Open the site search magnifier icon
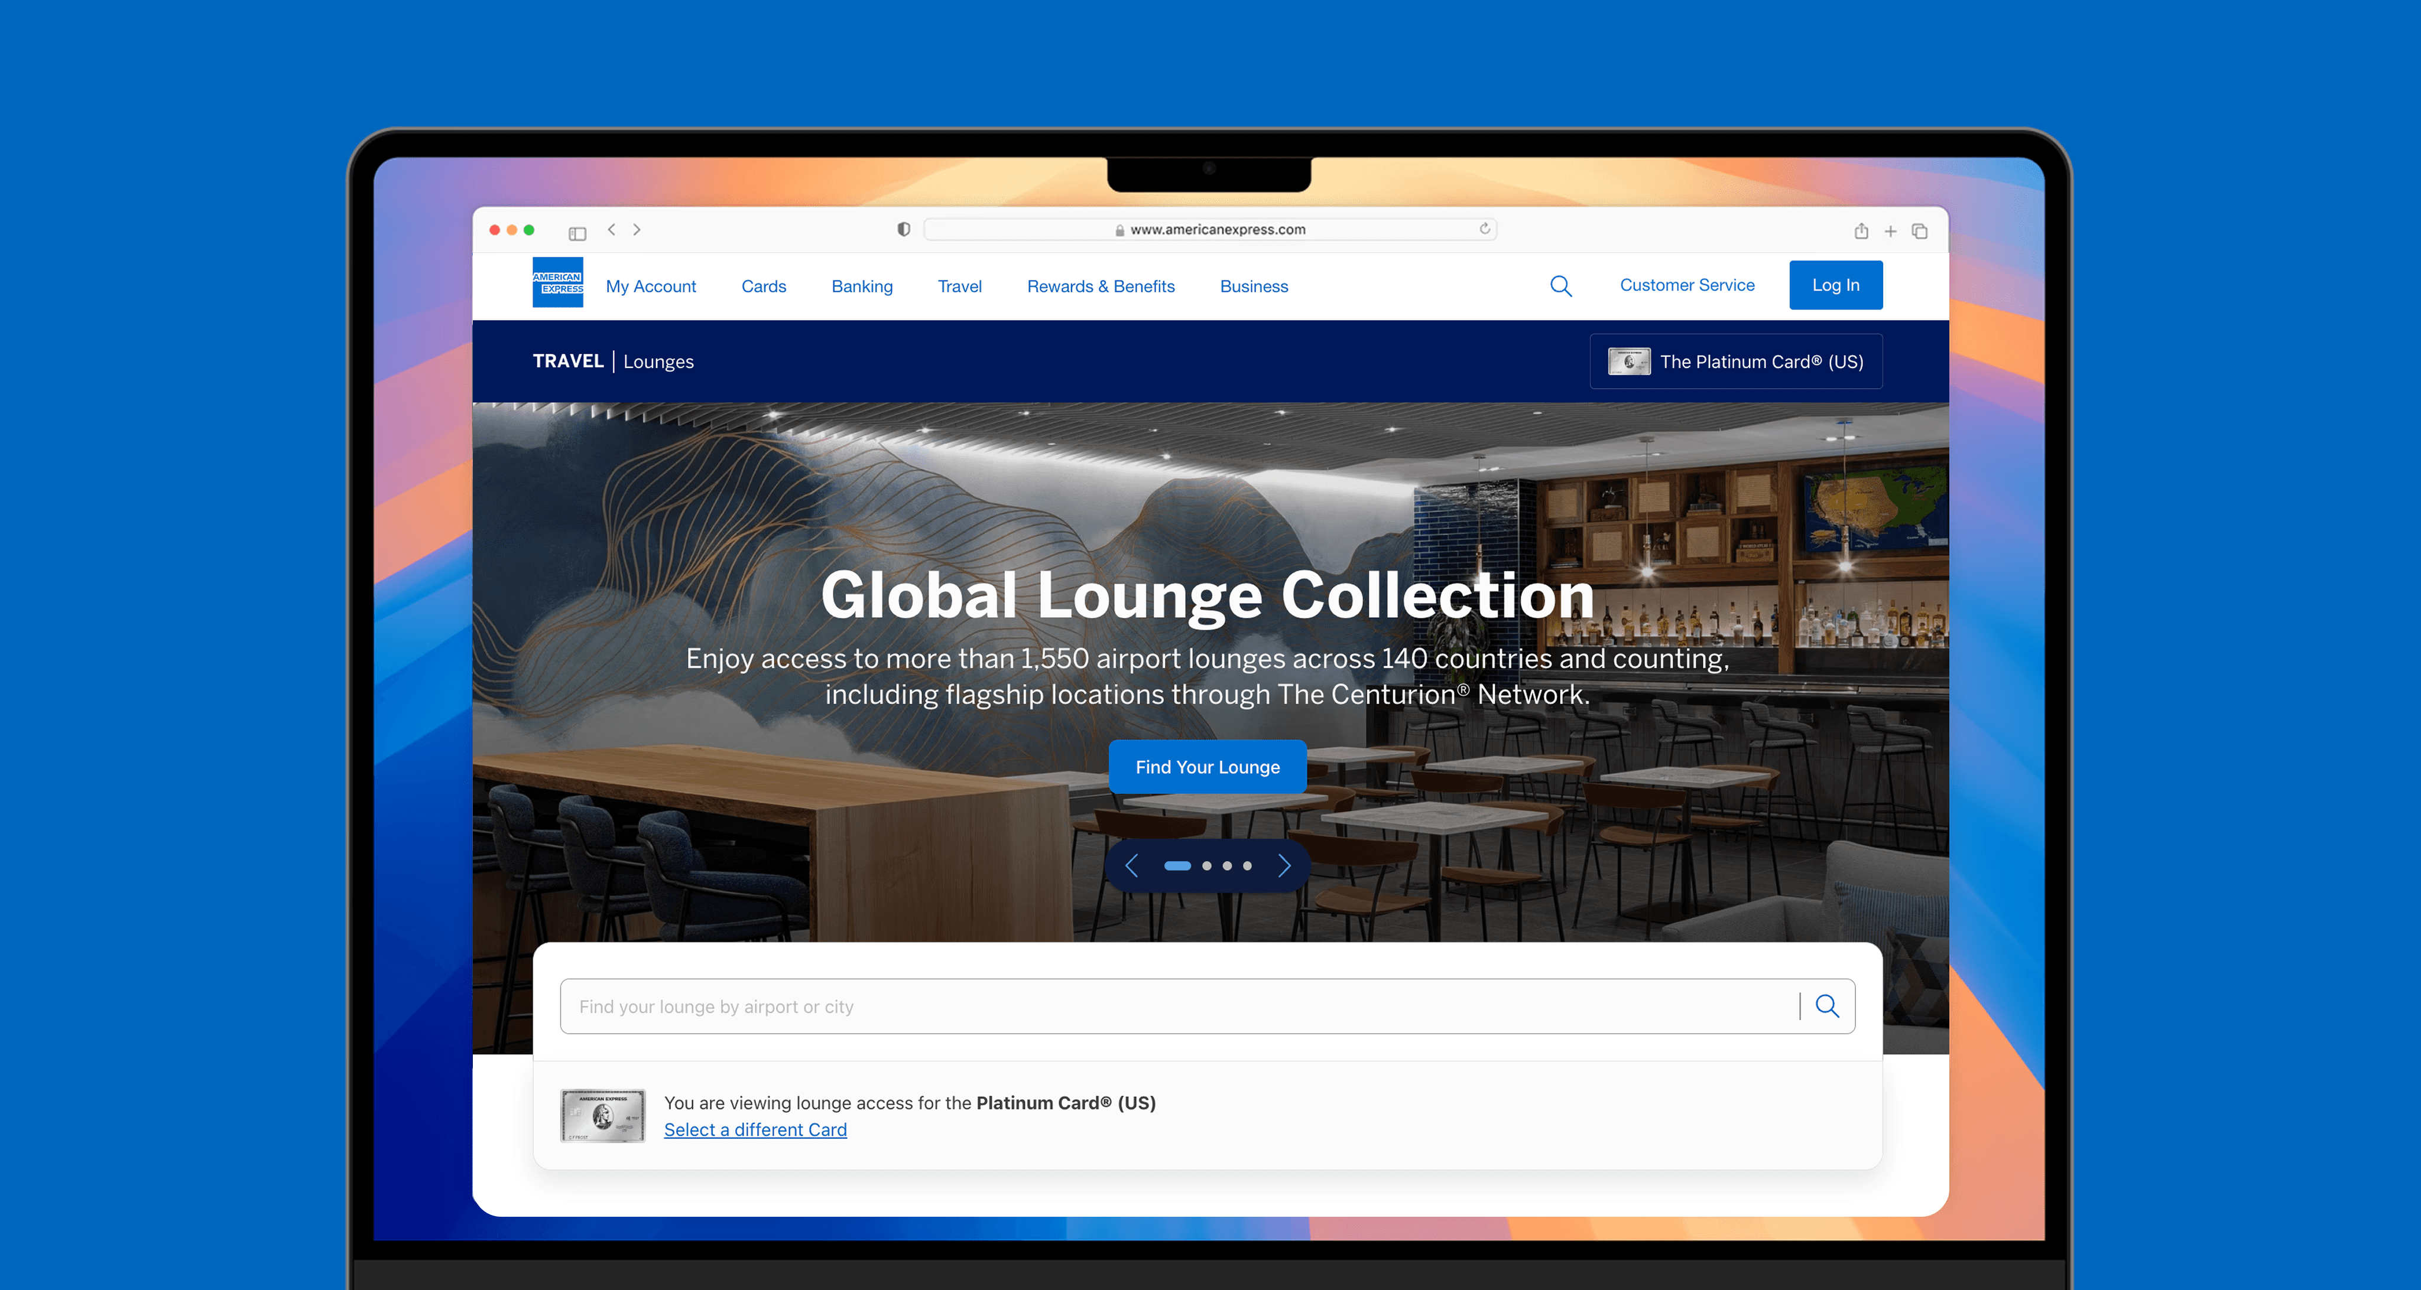 1560,285
